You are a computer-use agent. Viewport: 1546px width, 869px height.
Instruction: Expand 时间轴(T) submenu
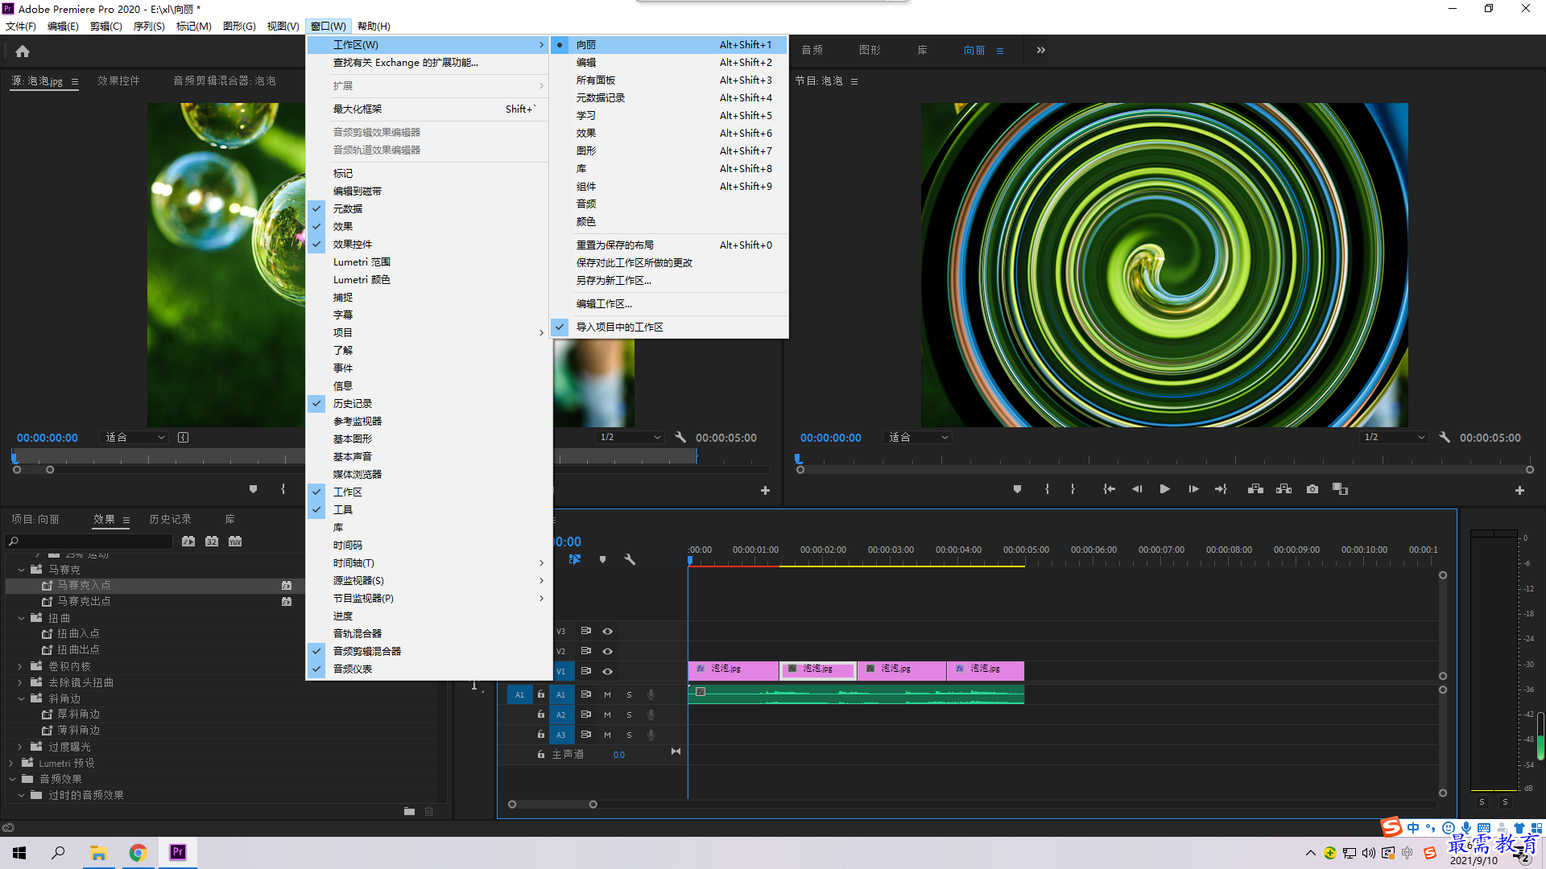tap(428, 563)
